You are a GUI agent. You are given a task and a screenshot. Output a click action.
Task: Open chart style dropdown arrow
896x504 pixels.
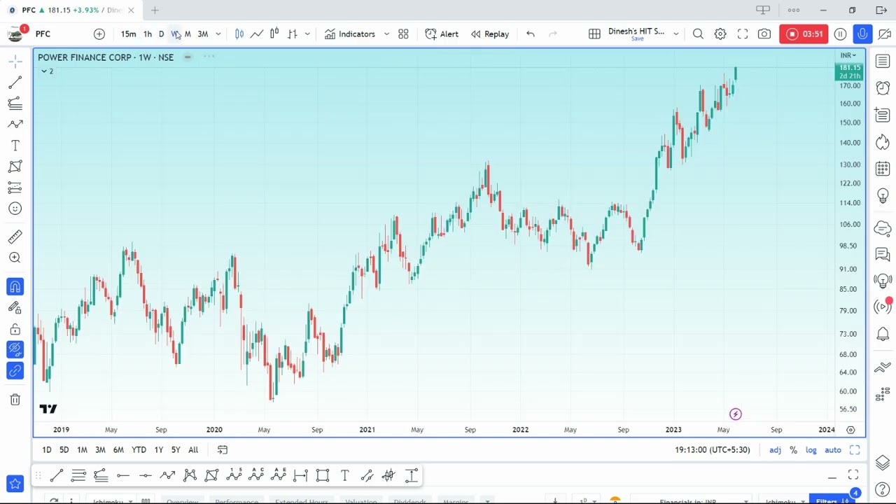coord(307,34)
